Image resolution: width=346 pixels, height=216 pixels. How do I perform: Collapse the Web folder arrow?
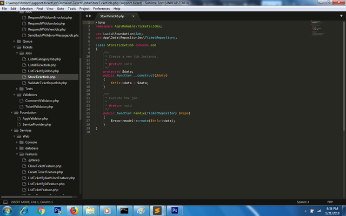[15, 137]
